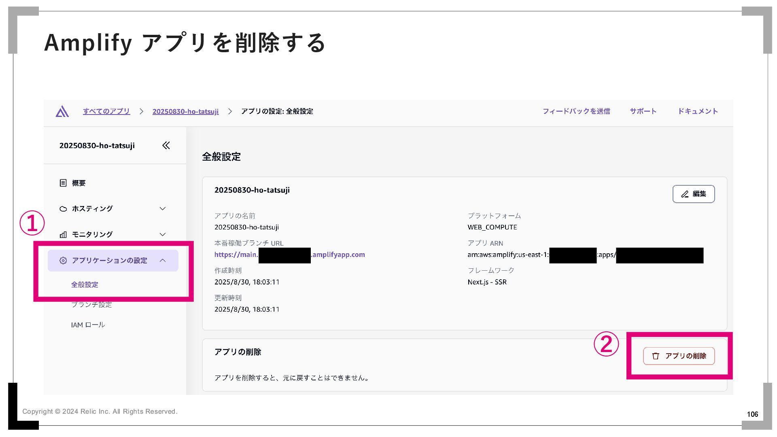Click the 全般設定 page heading

click(221, 157)
